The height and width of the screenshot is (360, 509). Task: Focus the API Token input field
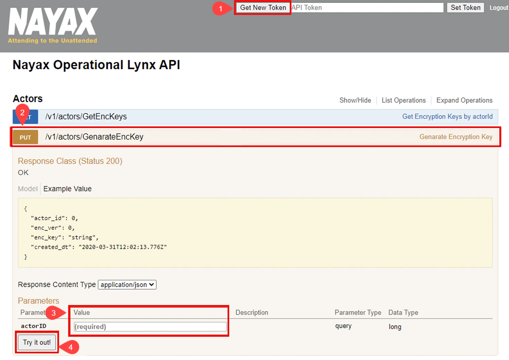(367, 8)
